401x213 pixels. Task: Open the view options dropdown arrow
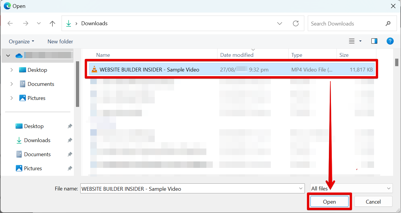[360, 41]
